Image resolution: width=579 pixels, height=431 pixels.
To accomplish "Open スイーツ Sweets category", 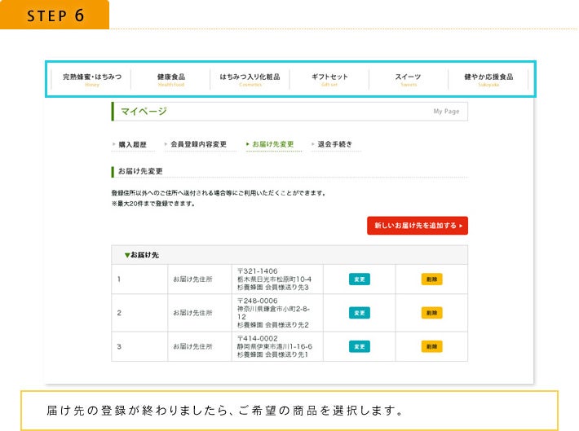I will [408, 79].
